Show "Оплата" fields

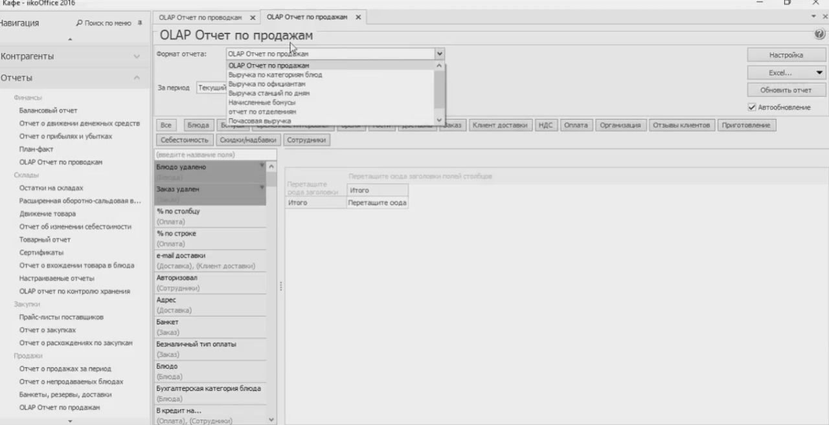click(x=576, y=125)
